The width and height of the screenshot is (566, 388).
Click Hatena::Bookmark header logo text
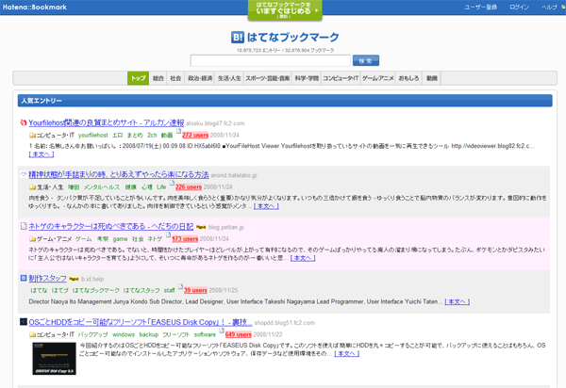point(35,7)
